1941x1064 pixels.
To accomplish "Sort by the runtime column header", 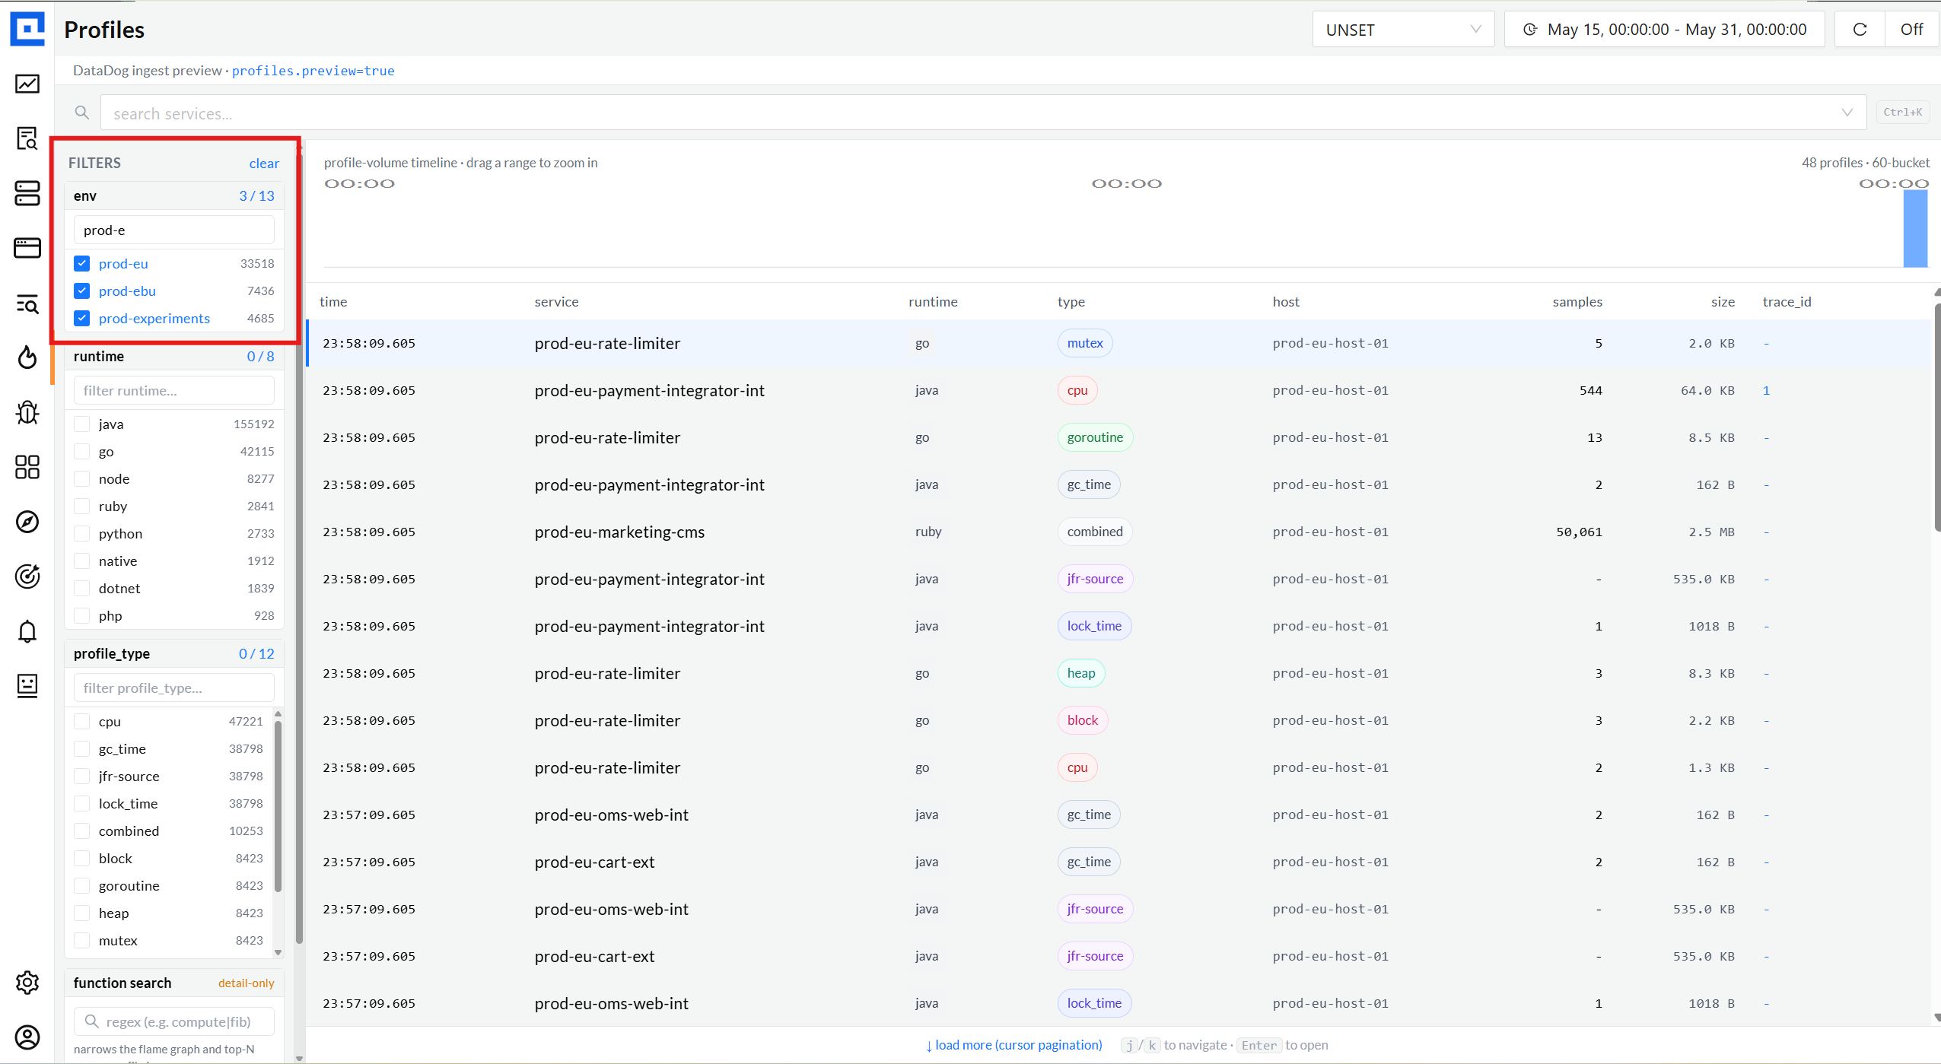I will click(x=933, y=302).
